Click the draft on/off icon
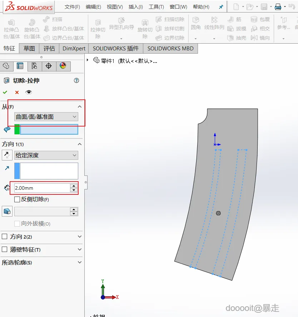 point(7,212)
